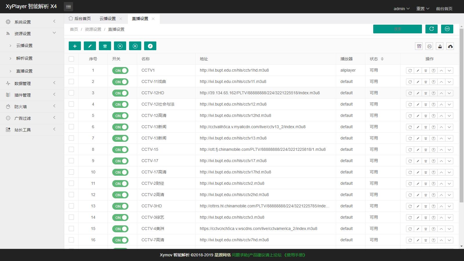The image size is (464, 261).
Task: Tick the checkbox for row 3 CCTV-12HD
Action: (71, 93)
